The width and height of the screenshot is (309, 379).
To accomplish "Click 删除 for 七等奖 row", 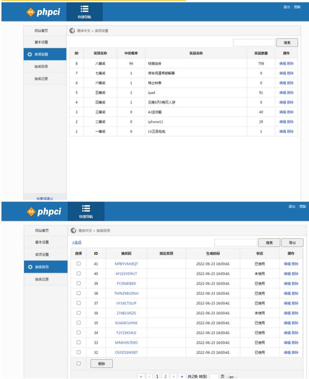I will pos(290,73).
